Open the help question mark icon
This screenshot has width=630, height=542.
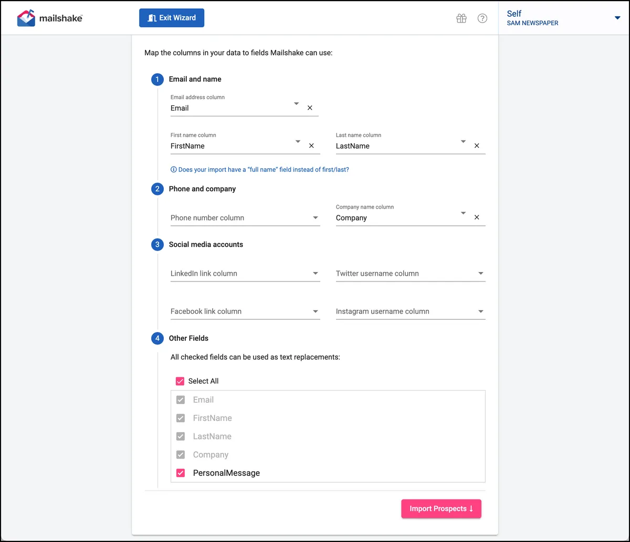(x=482, y=18)
